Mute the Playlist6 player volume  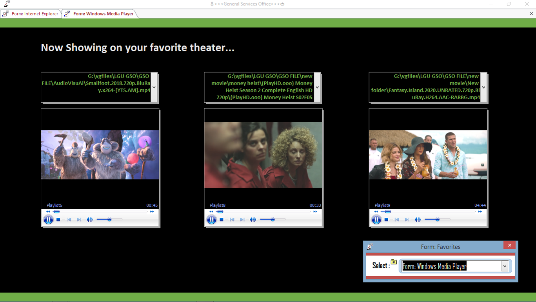click(x=89, y=220)
